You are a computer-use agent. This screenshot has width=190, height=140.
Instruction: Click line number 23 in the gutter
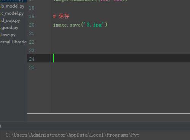[x=32, y=50]
